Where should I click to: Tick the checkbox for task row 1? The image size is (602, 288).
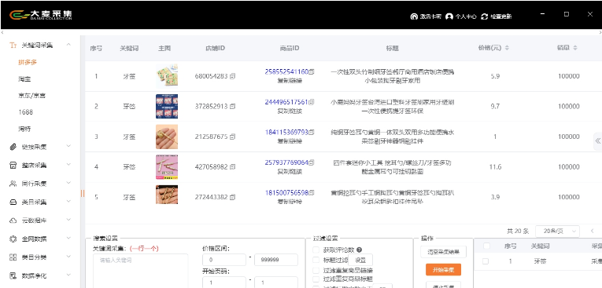pyautogui.click(x=486, y=261)
